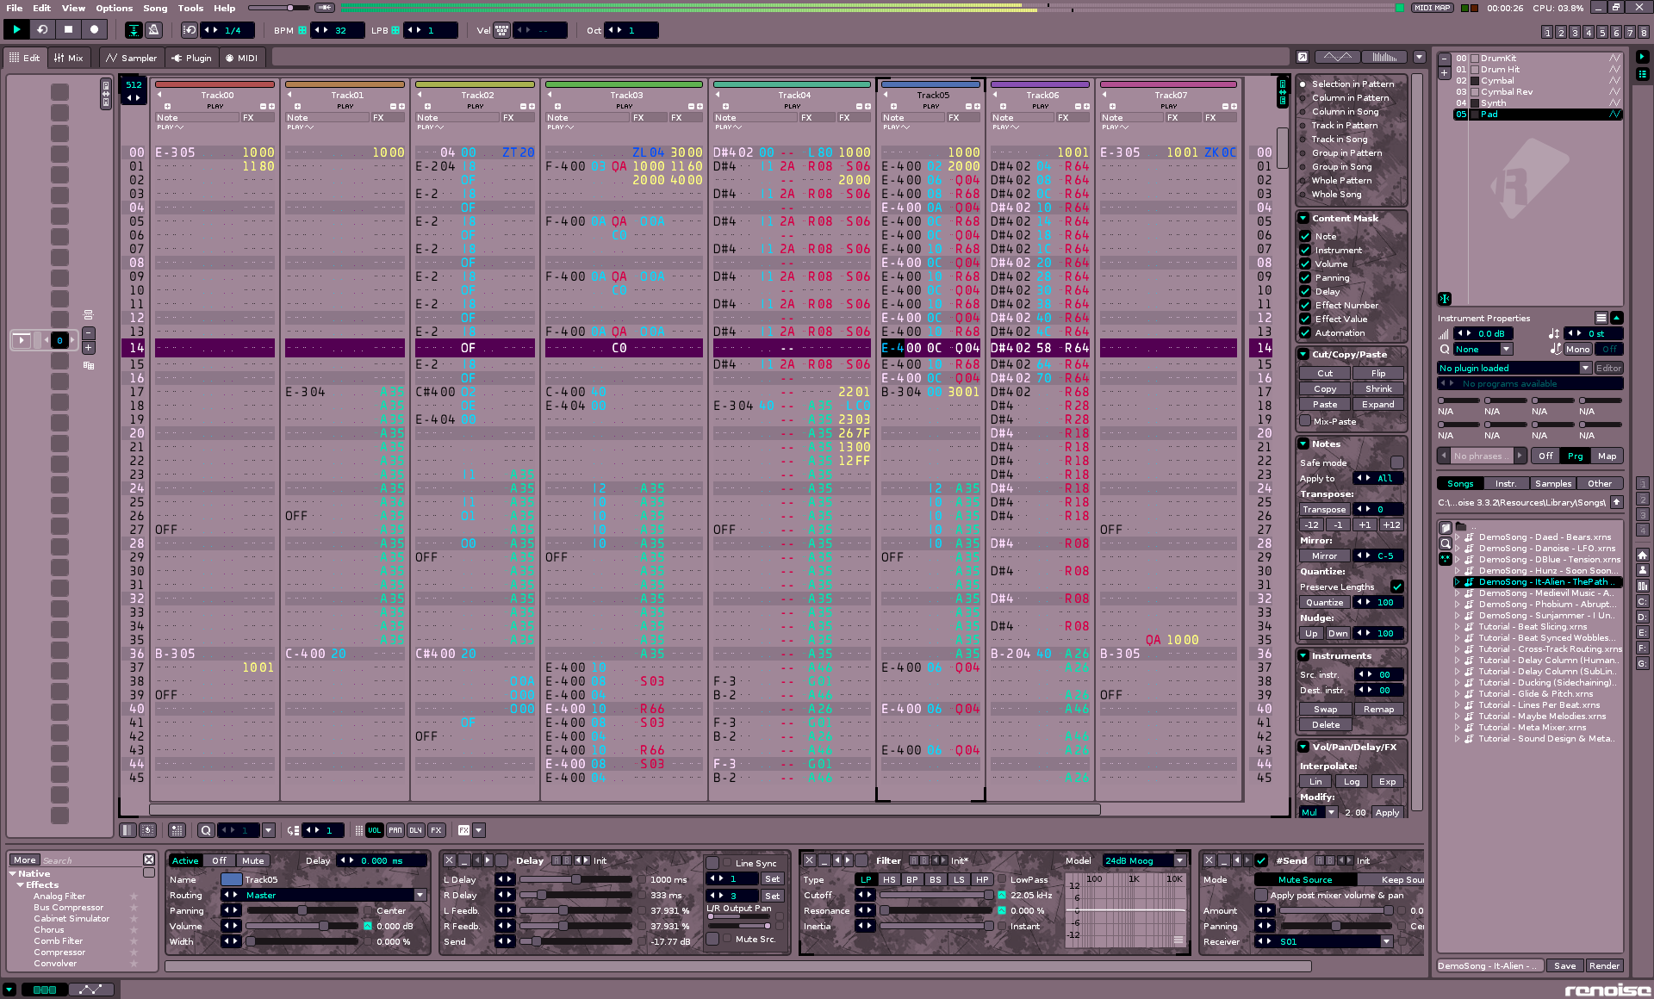Start playback with the Play button

16,29
